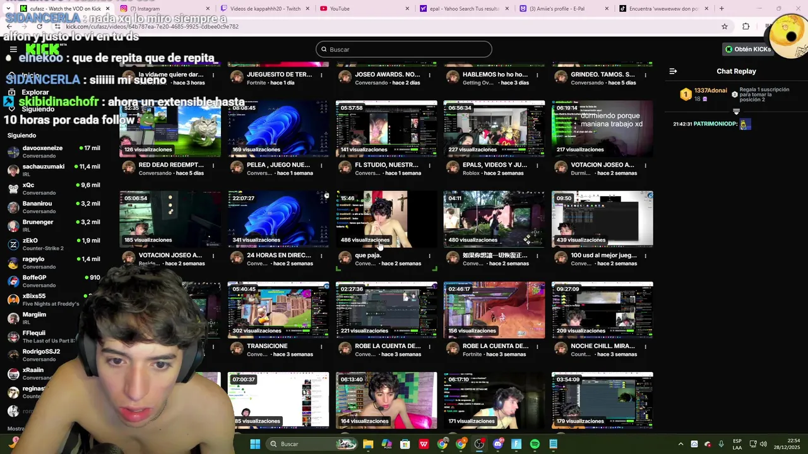Viewport: 808px width, 454px height.
Task: Click the microphone tray icon
Action: 721,444
